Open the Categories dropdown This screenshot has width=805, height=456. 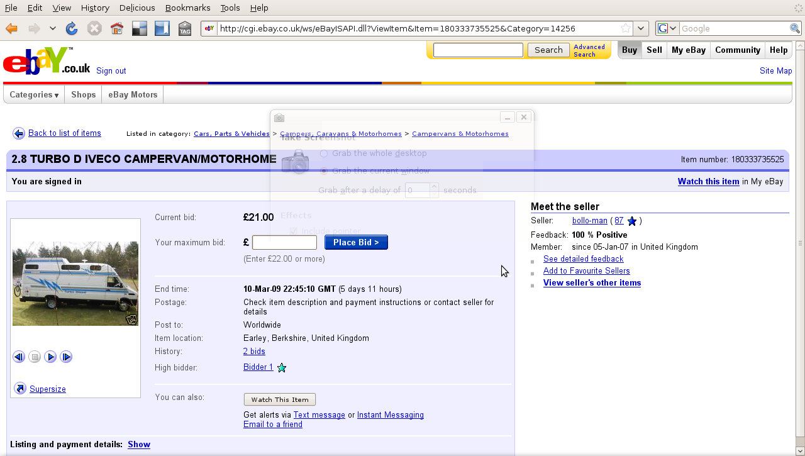[x=33, y=94]
